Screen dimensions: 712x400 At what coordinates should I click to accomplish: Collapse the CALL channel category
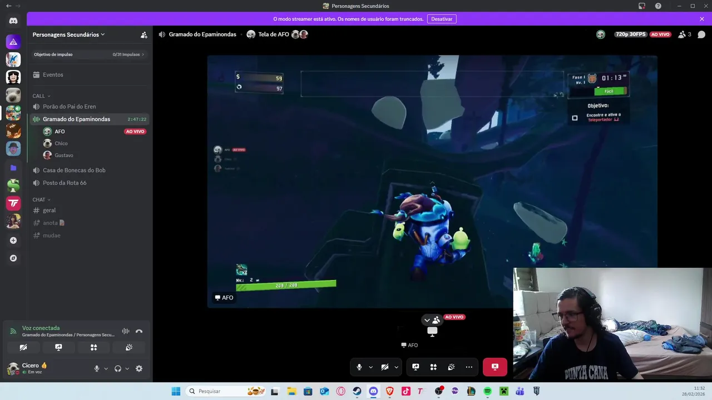(x=41, y=96)
